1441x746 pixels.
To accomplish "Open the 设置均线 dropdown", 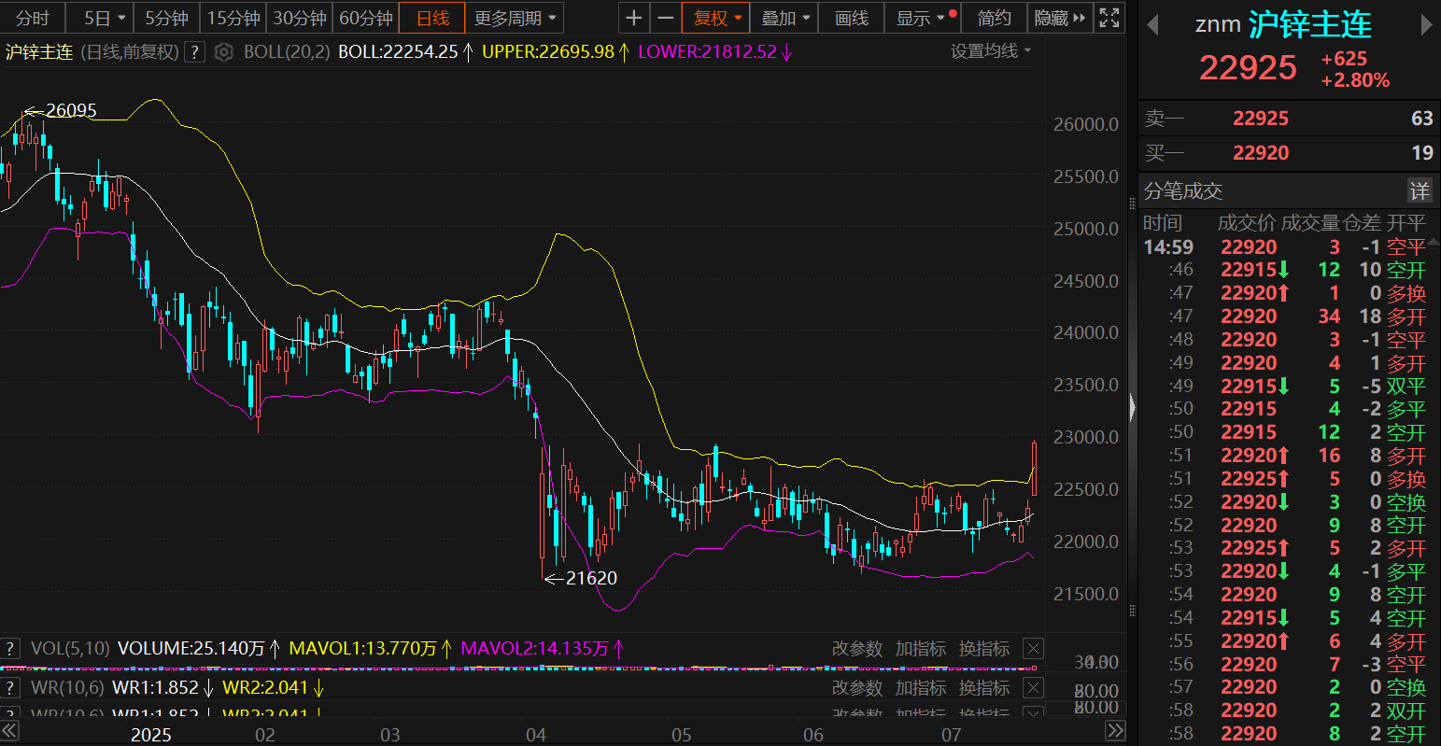I will pyautogui.click(x=990, y=51).
